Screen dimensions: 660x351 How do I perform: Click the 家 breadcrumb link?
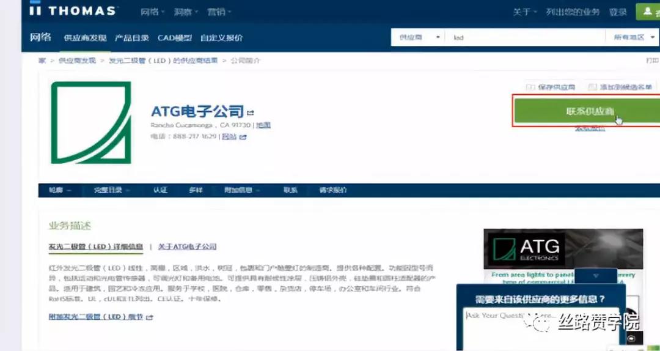[x=42, y=61]
